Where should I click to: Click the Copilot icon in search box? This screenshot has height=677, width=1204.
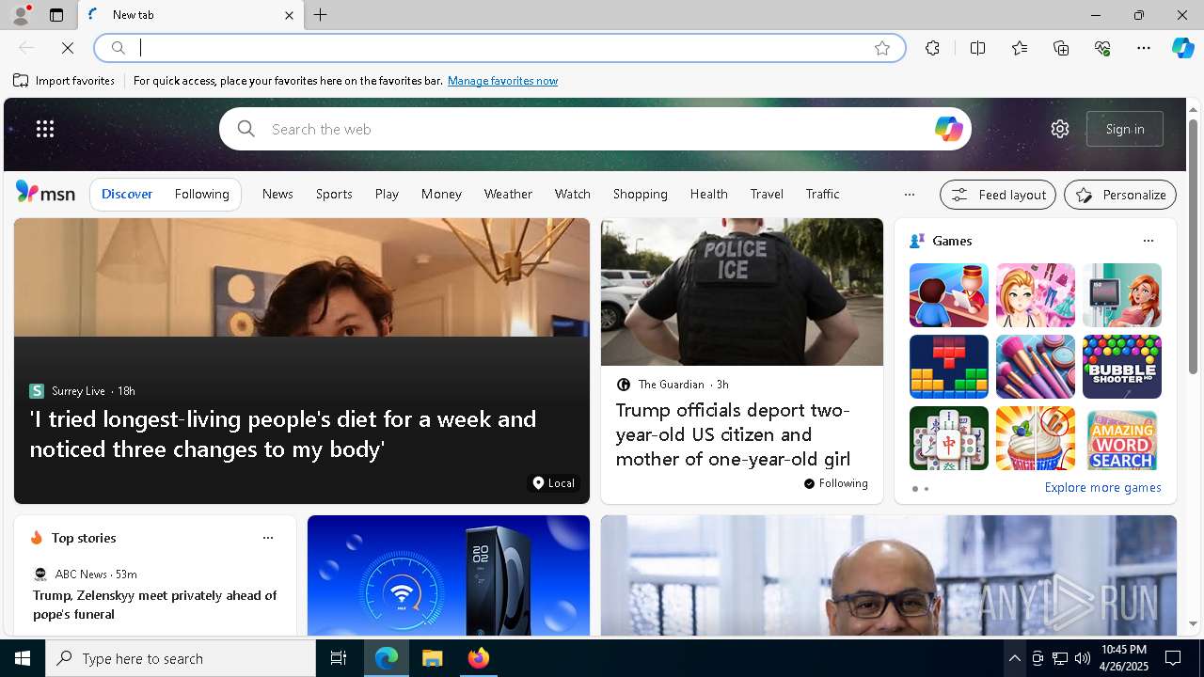(948, 129)
